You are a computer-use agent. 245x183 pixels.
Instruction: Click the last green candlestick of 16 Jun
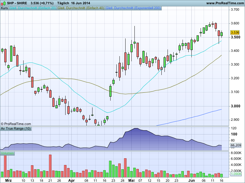pyautogui.click(x=221, y=34)
